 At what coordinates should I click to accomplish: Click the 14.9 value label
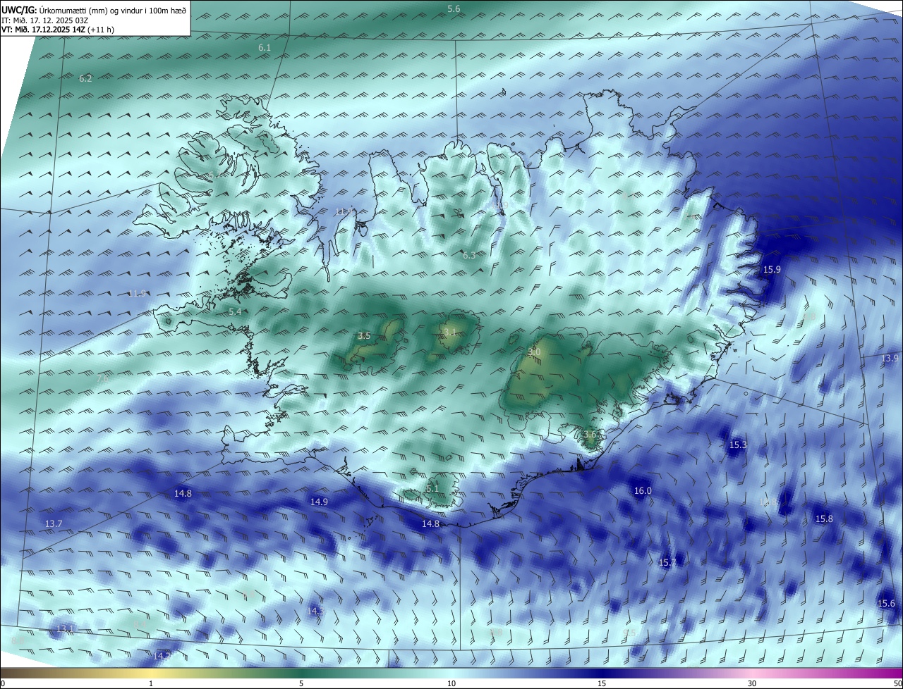[319, 502]
